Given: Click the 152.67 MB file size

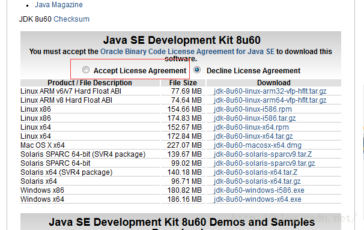Looking at the screenshot, I should pyautogui.click(x=184, y=127).
